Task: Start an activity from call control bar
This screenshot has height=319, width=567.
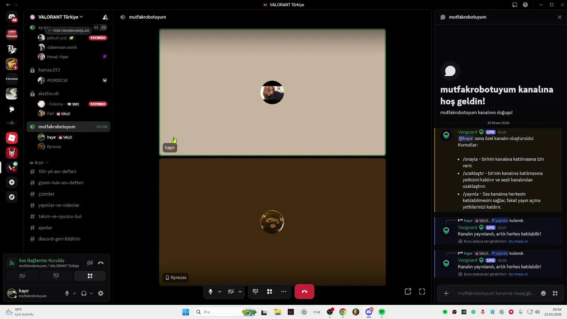Action: (269, 292)
